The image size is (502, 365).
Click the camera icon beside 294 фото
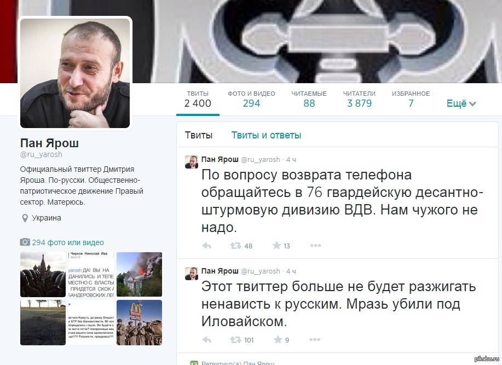25,242
